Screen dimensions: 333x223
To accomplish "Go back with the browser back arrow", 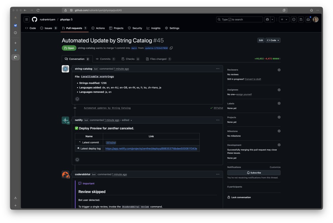I will 25,10.
